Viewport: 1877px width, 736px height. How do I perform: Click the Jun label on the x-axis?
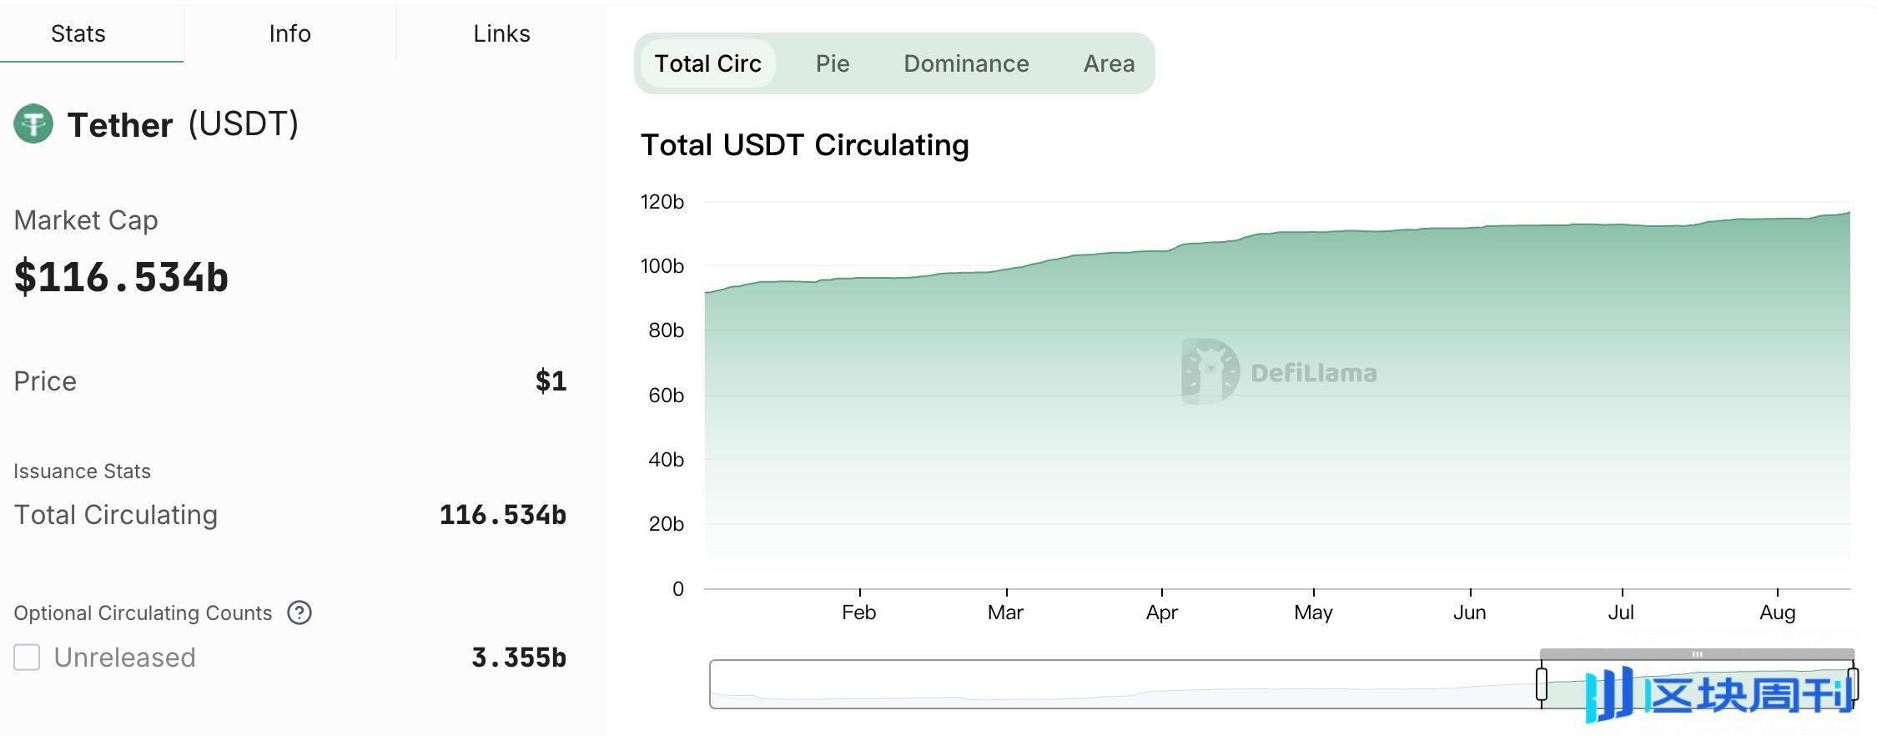tap(1469, 612)
